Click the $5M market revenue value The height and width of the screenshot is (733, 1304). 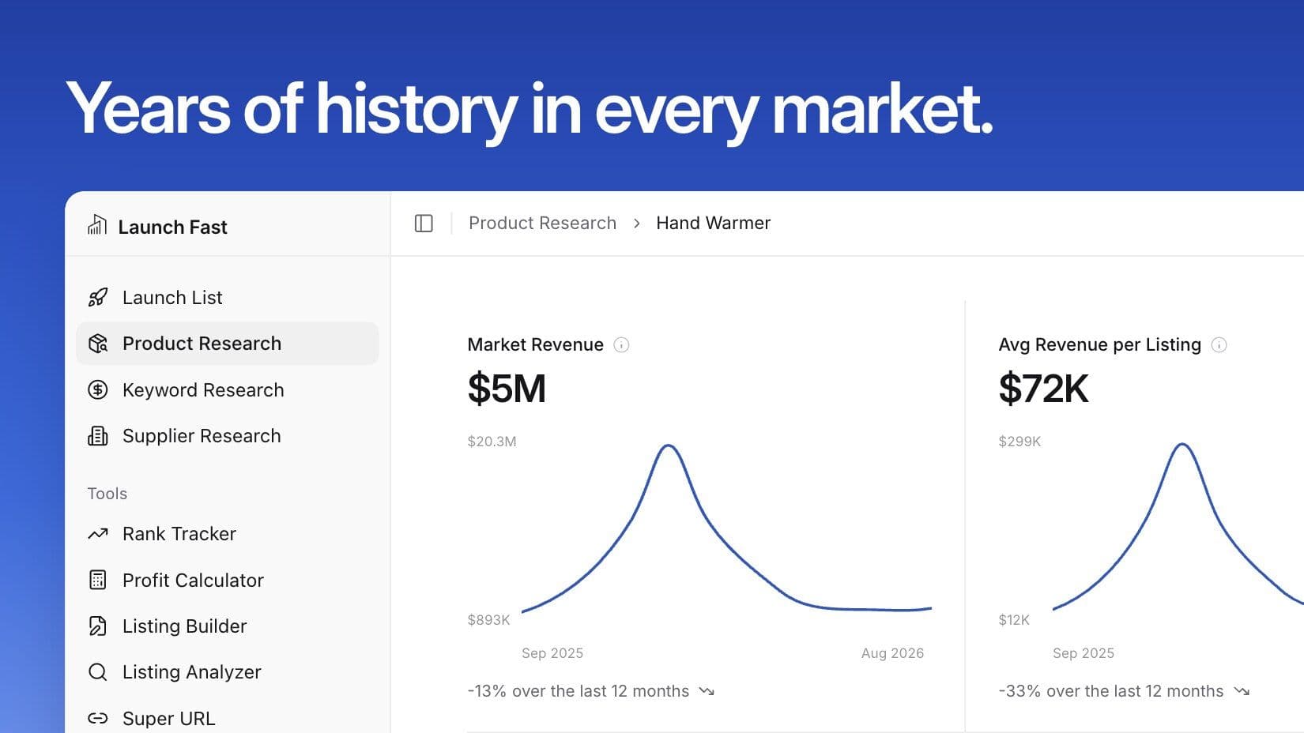click(x=507, y=389)
